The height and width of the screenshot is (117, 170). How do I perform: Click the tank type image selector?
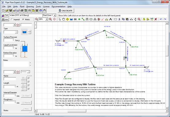click(24, 32)
